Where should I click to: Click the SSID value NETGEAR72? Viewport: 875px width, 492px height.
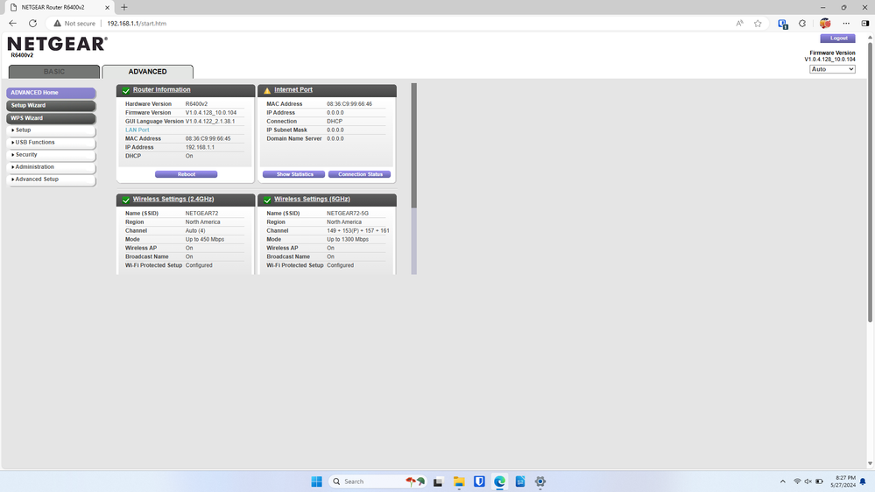(x=202, y=213)
